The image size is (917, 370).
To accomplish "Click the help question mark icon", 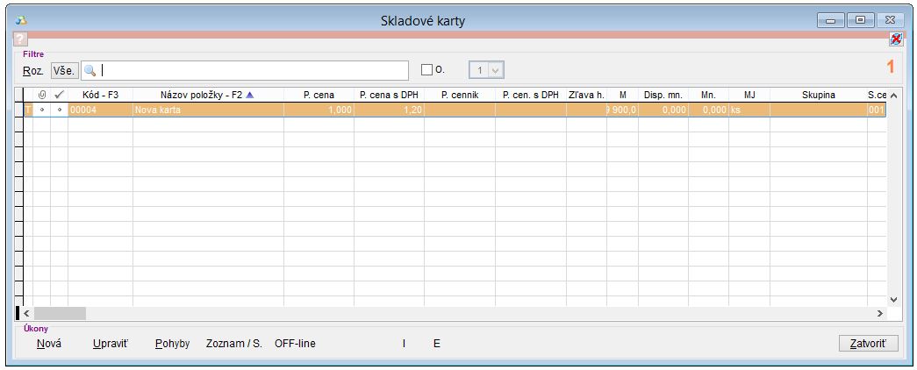I will pyautogui.click(x=21, y=39).
